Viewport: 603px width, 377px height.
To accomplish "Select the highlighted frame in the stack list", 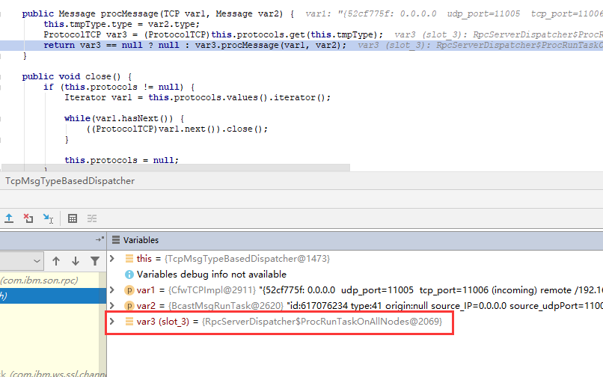I will [53, 295].
